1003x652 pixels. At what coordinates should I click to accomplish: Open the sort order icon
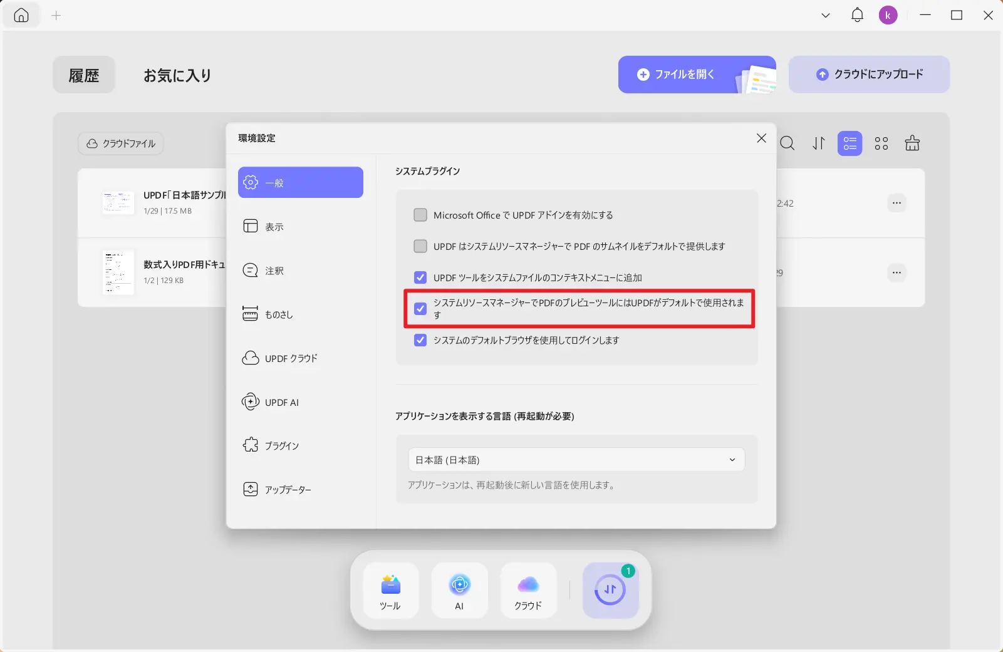819,143
